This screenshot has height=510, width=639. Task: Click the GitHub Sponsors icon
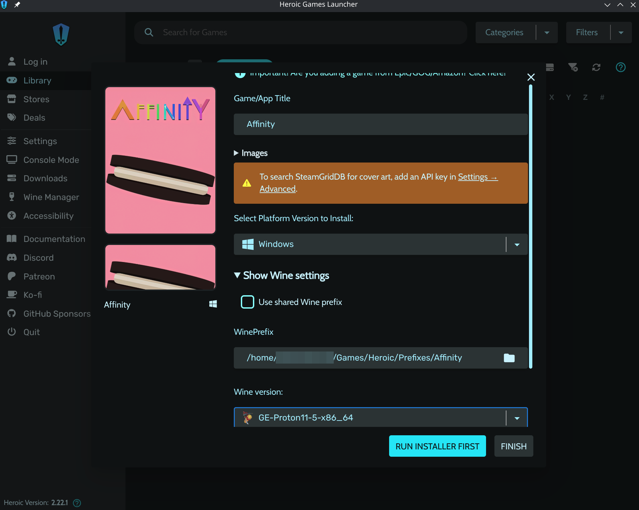click(x=12, y=314)
